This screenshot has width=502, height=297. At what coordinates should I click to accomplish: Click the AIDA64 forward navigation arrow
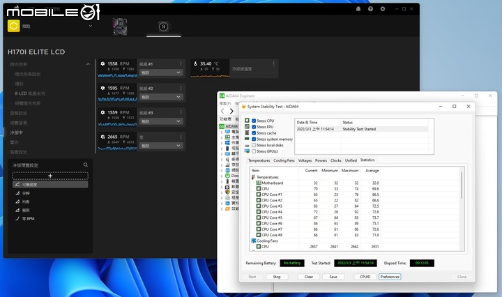pos(231,112)
